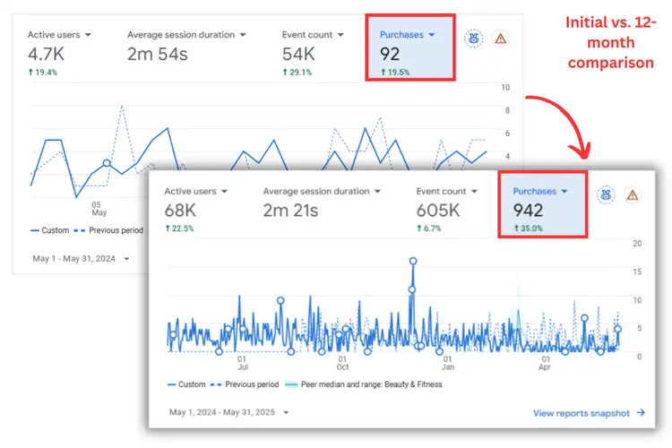The image size is (672, 448).
Task: Click warning triangle icon in back panel
Action: (x=500, y=39)
